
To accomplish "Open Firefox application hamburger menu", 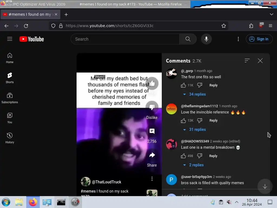I will [270, 26].
